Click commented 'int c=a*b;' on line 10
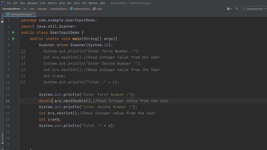 coord(54,76)
